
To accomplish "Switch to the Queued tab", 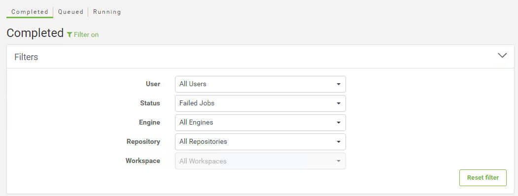I will [70, 12].
